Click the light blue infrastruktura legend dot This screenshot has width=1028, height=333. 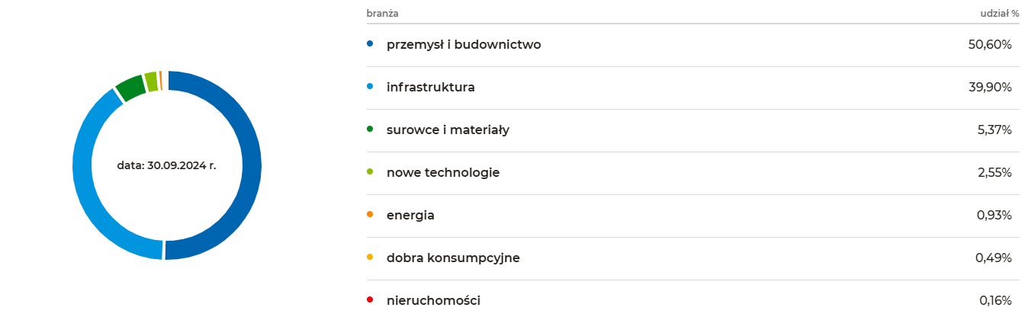pos(370,87)
